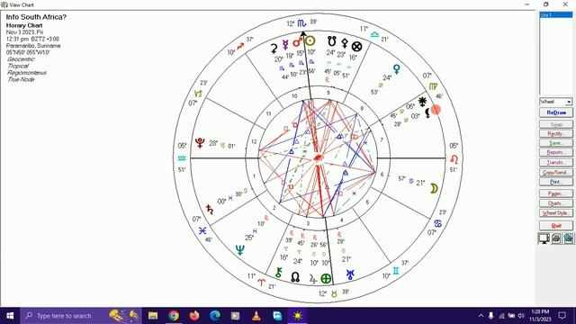Click the Moon glyph in the chart

[x=434, y=189]
